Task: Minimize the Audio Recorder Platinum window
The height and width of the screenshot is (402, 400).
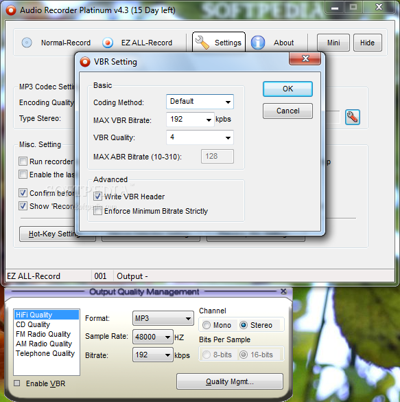Action: (x=335, y=8)
